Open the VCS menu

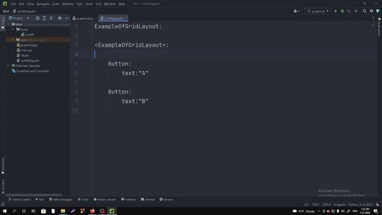pyautogui.click(x=98, y=4)
